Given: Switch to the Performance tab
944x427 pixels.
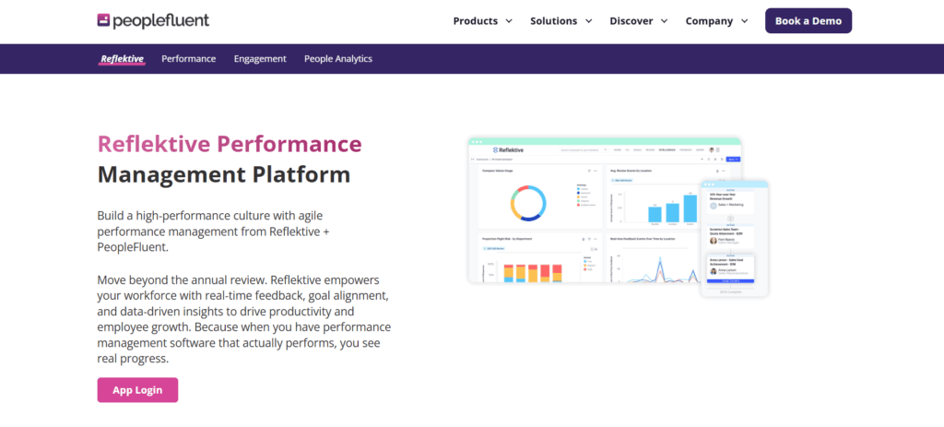Looking at the screenshot, I should (x=188, y=59).
